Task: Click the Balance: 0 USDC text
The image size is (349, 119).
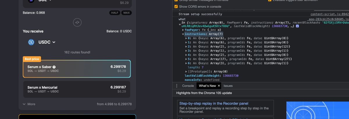Action: [x=119, y=31]
